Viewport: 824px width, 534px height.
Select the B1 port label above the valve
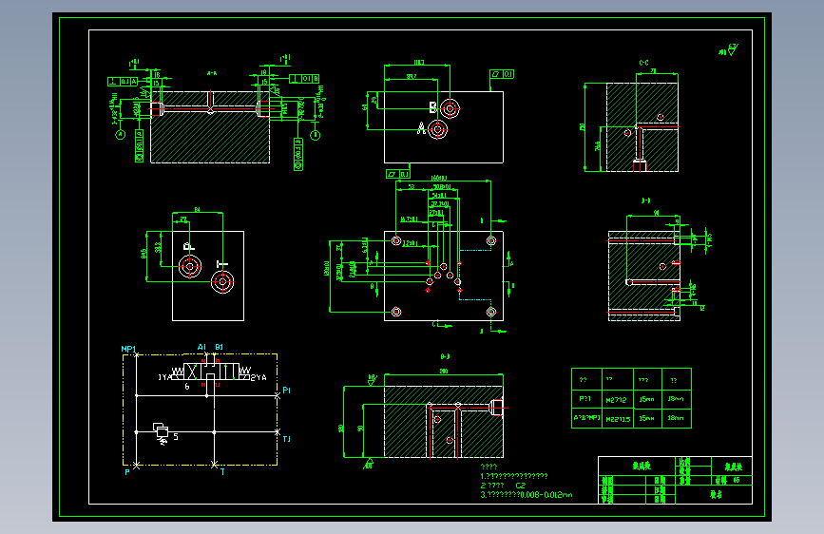tap(220, 348)
